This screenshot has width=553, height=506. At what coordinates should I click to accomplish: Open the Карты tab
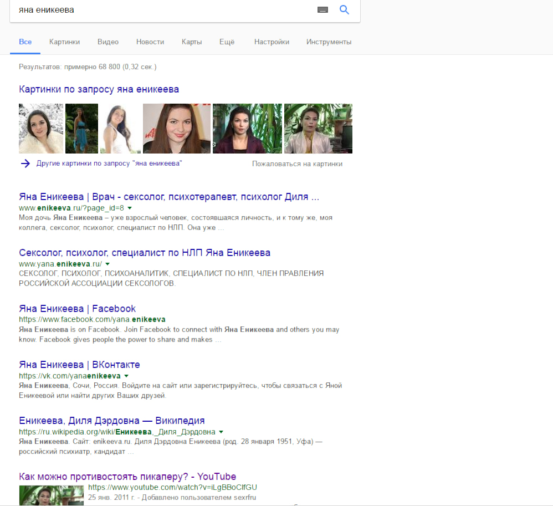[x=192, y=42]
